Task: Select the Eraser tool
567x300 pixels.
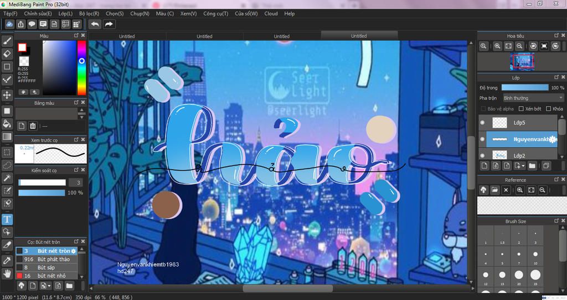Action: click(x=7, y=54)
